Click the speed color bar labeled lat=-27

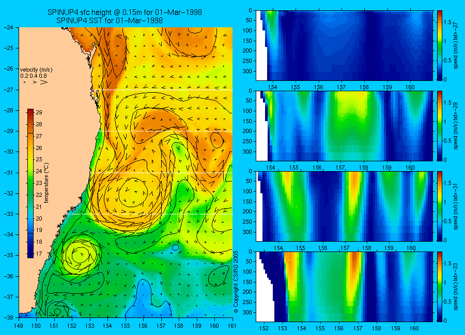coord(439,45)
